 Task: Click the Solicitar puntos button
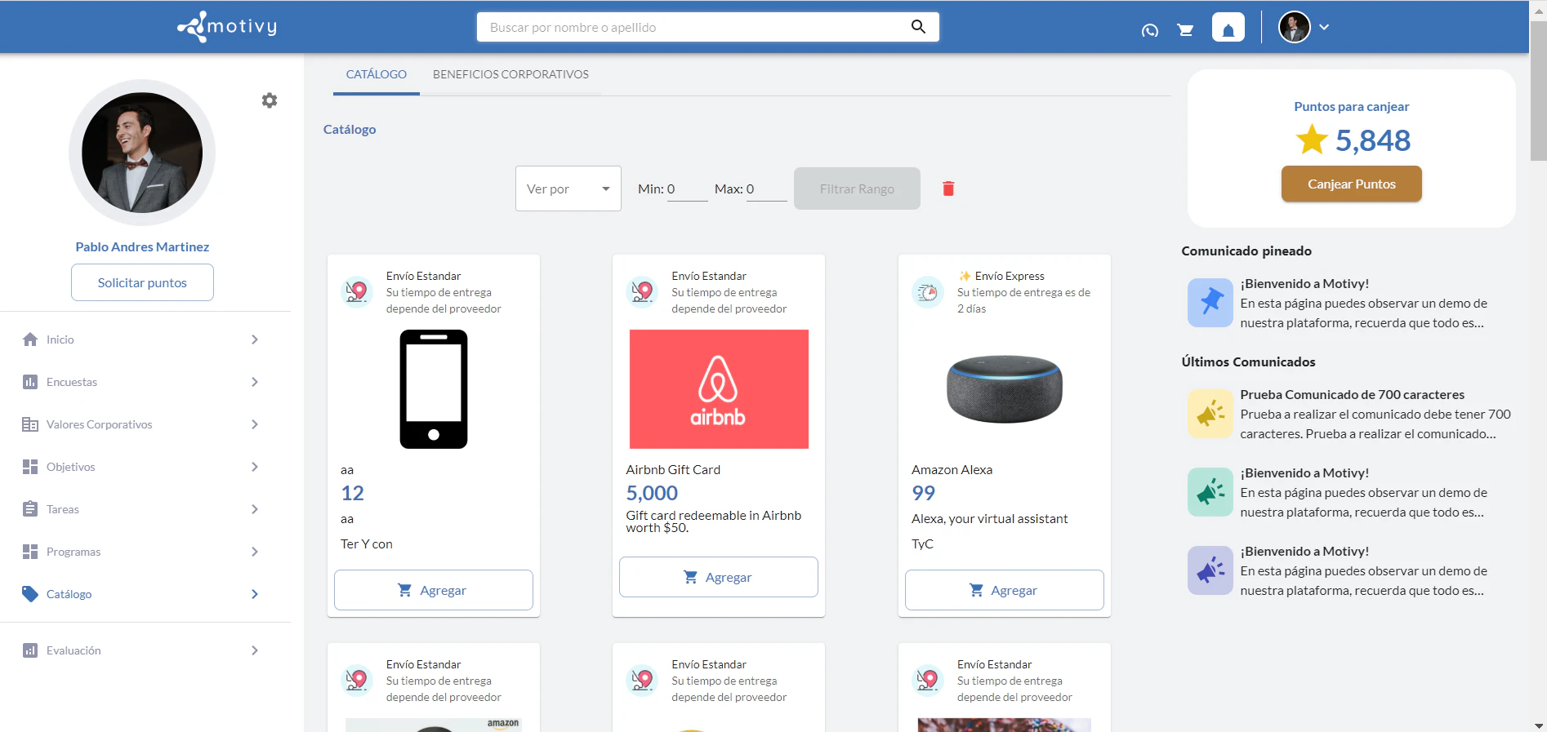tap(142, 282)
